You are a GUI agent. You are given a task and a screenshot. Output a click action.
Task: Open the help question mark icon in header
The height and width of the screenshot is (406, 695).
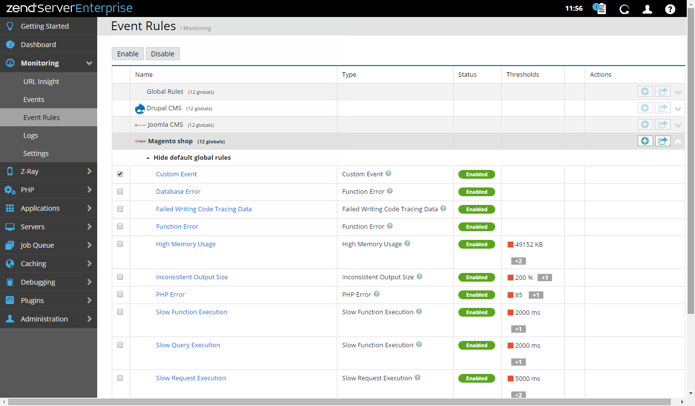coord(670,9)
